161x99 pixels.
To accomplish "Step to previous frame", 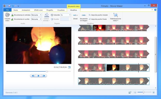I will point(33,76).
